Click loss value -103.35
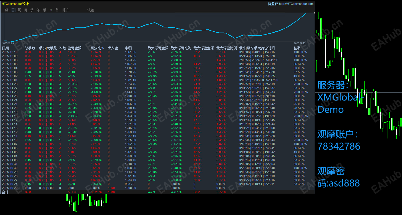This screenshot has height=215, width=402. pos(73,84)
